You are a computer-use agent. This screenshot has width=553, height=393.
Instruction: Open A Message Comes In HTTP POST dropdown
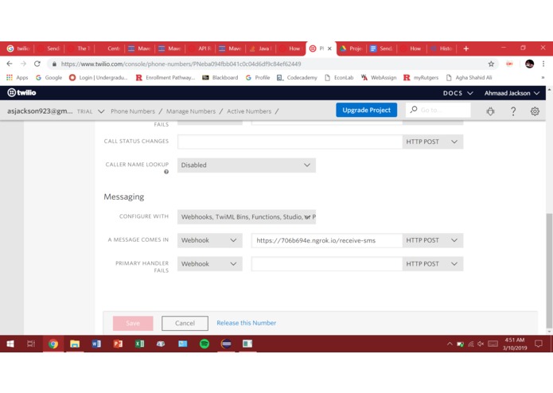(x=432, y=240)
